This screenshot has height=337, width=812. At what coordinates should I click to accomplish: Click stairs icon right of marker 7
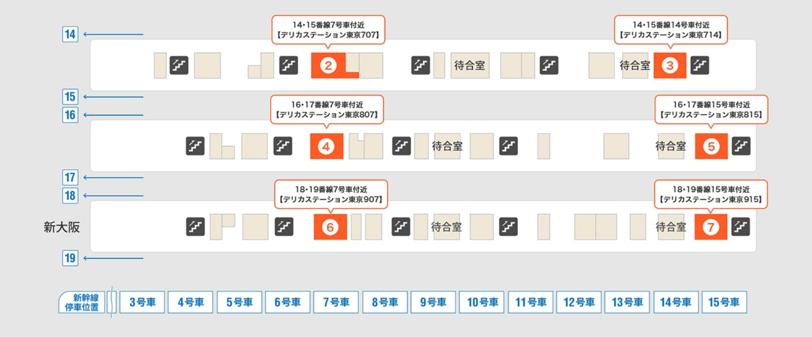741,226
